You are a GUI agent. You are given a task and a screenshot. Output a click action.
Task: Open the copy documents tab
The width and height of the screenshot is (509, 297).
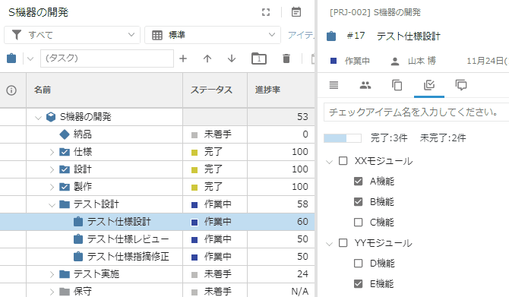pyautogui.click(x=397, y=85)
